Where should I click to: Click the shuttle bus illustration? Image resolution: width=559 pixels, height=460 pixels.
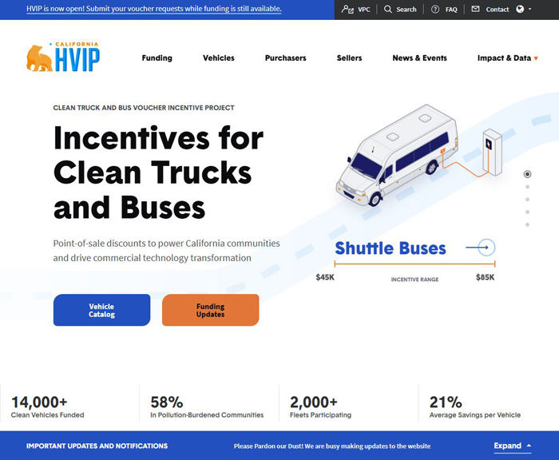(x=398, y=154)
